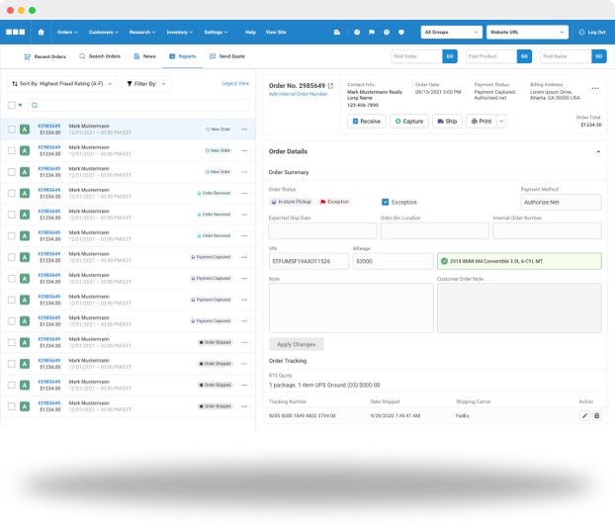Open the Customers menu
The width and height of the screenshot is (615, 525).
[x=104, y=33]
